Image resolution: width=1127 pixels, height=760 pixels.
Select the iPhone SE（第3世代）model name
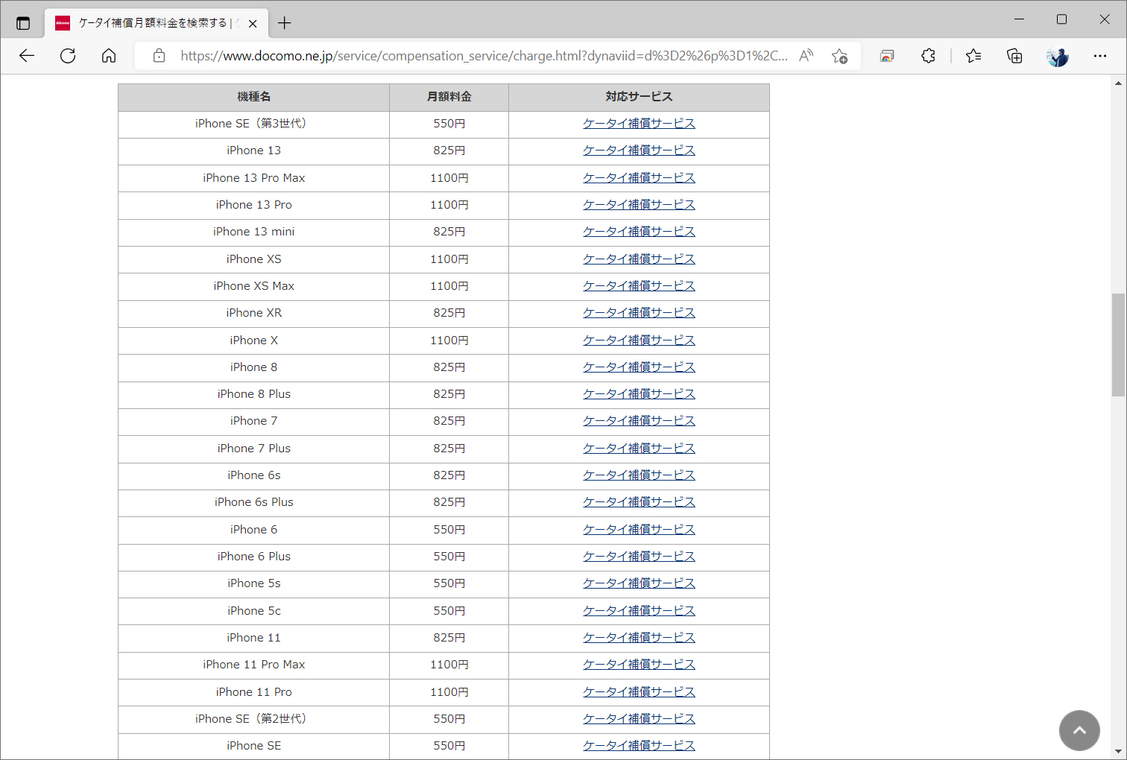click(251, 124)
